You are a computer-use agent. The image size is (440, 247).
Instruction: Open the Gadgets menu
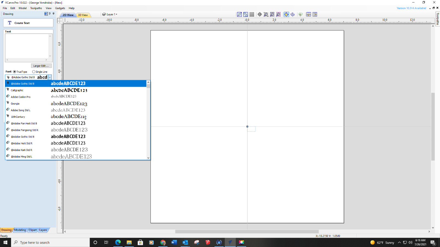coord(60,8)
